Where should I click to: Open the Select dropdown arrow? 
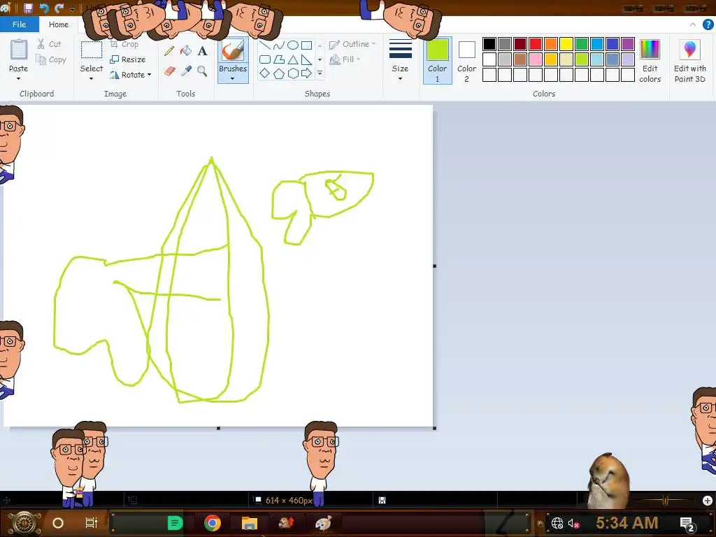pos(92,78)
